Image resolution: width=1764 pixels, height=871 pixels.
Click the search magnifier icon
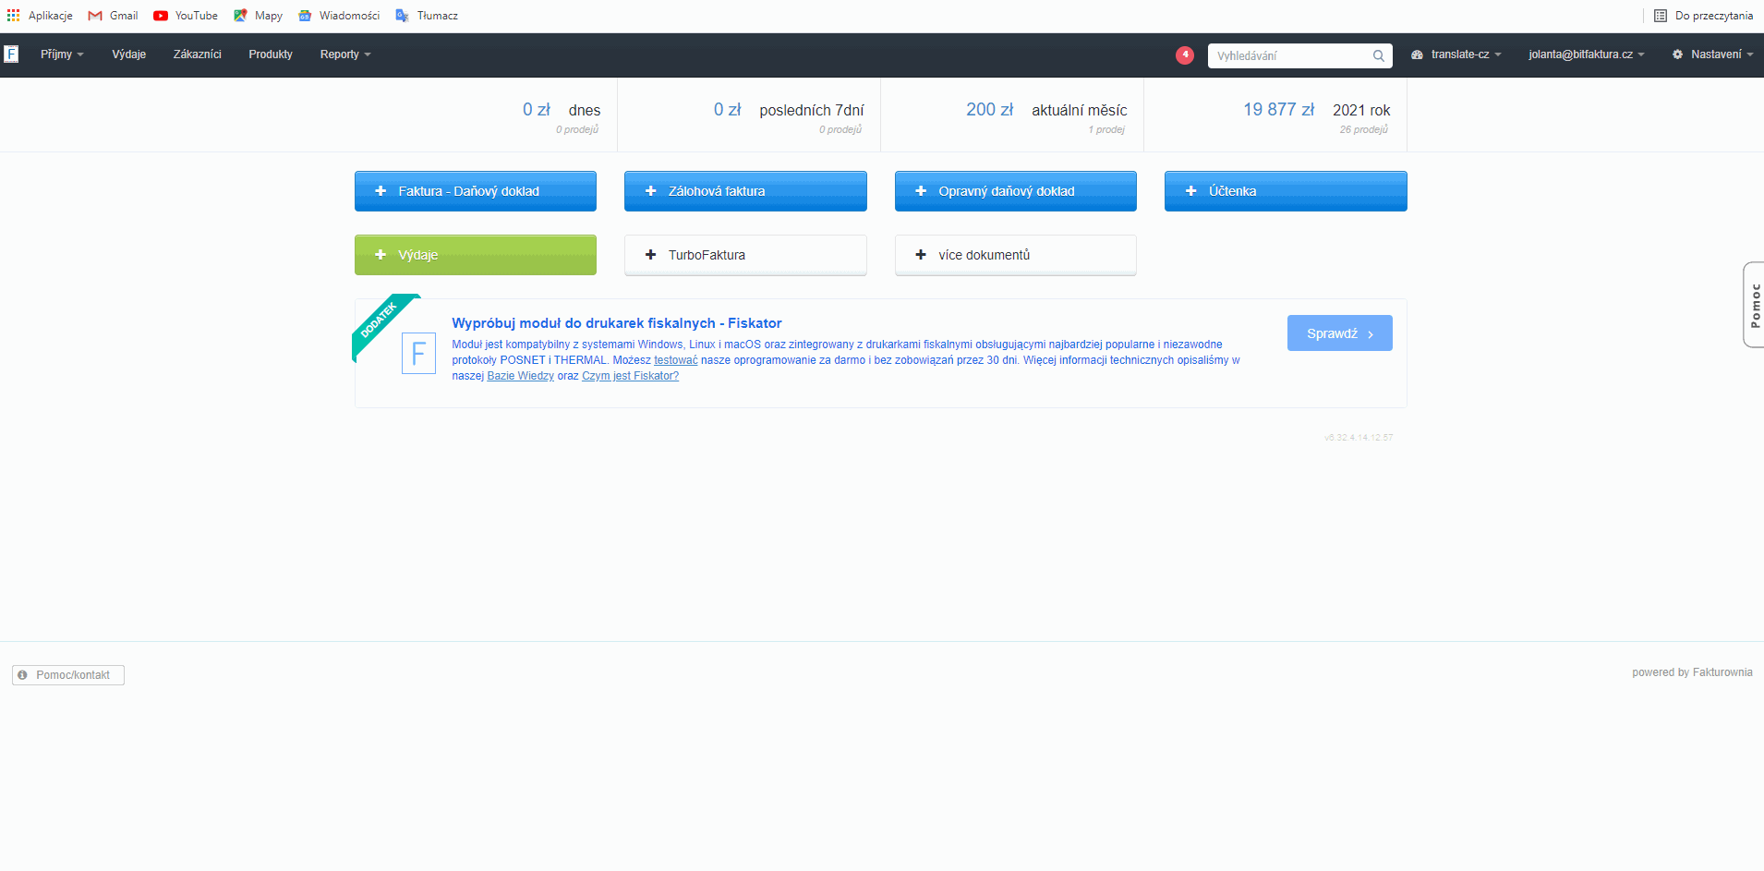(x=1378, y=55)
